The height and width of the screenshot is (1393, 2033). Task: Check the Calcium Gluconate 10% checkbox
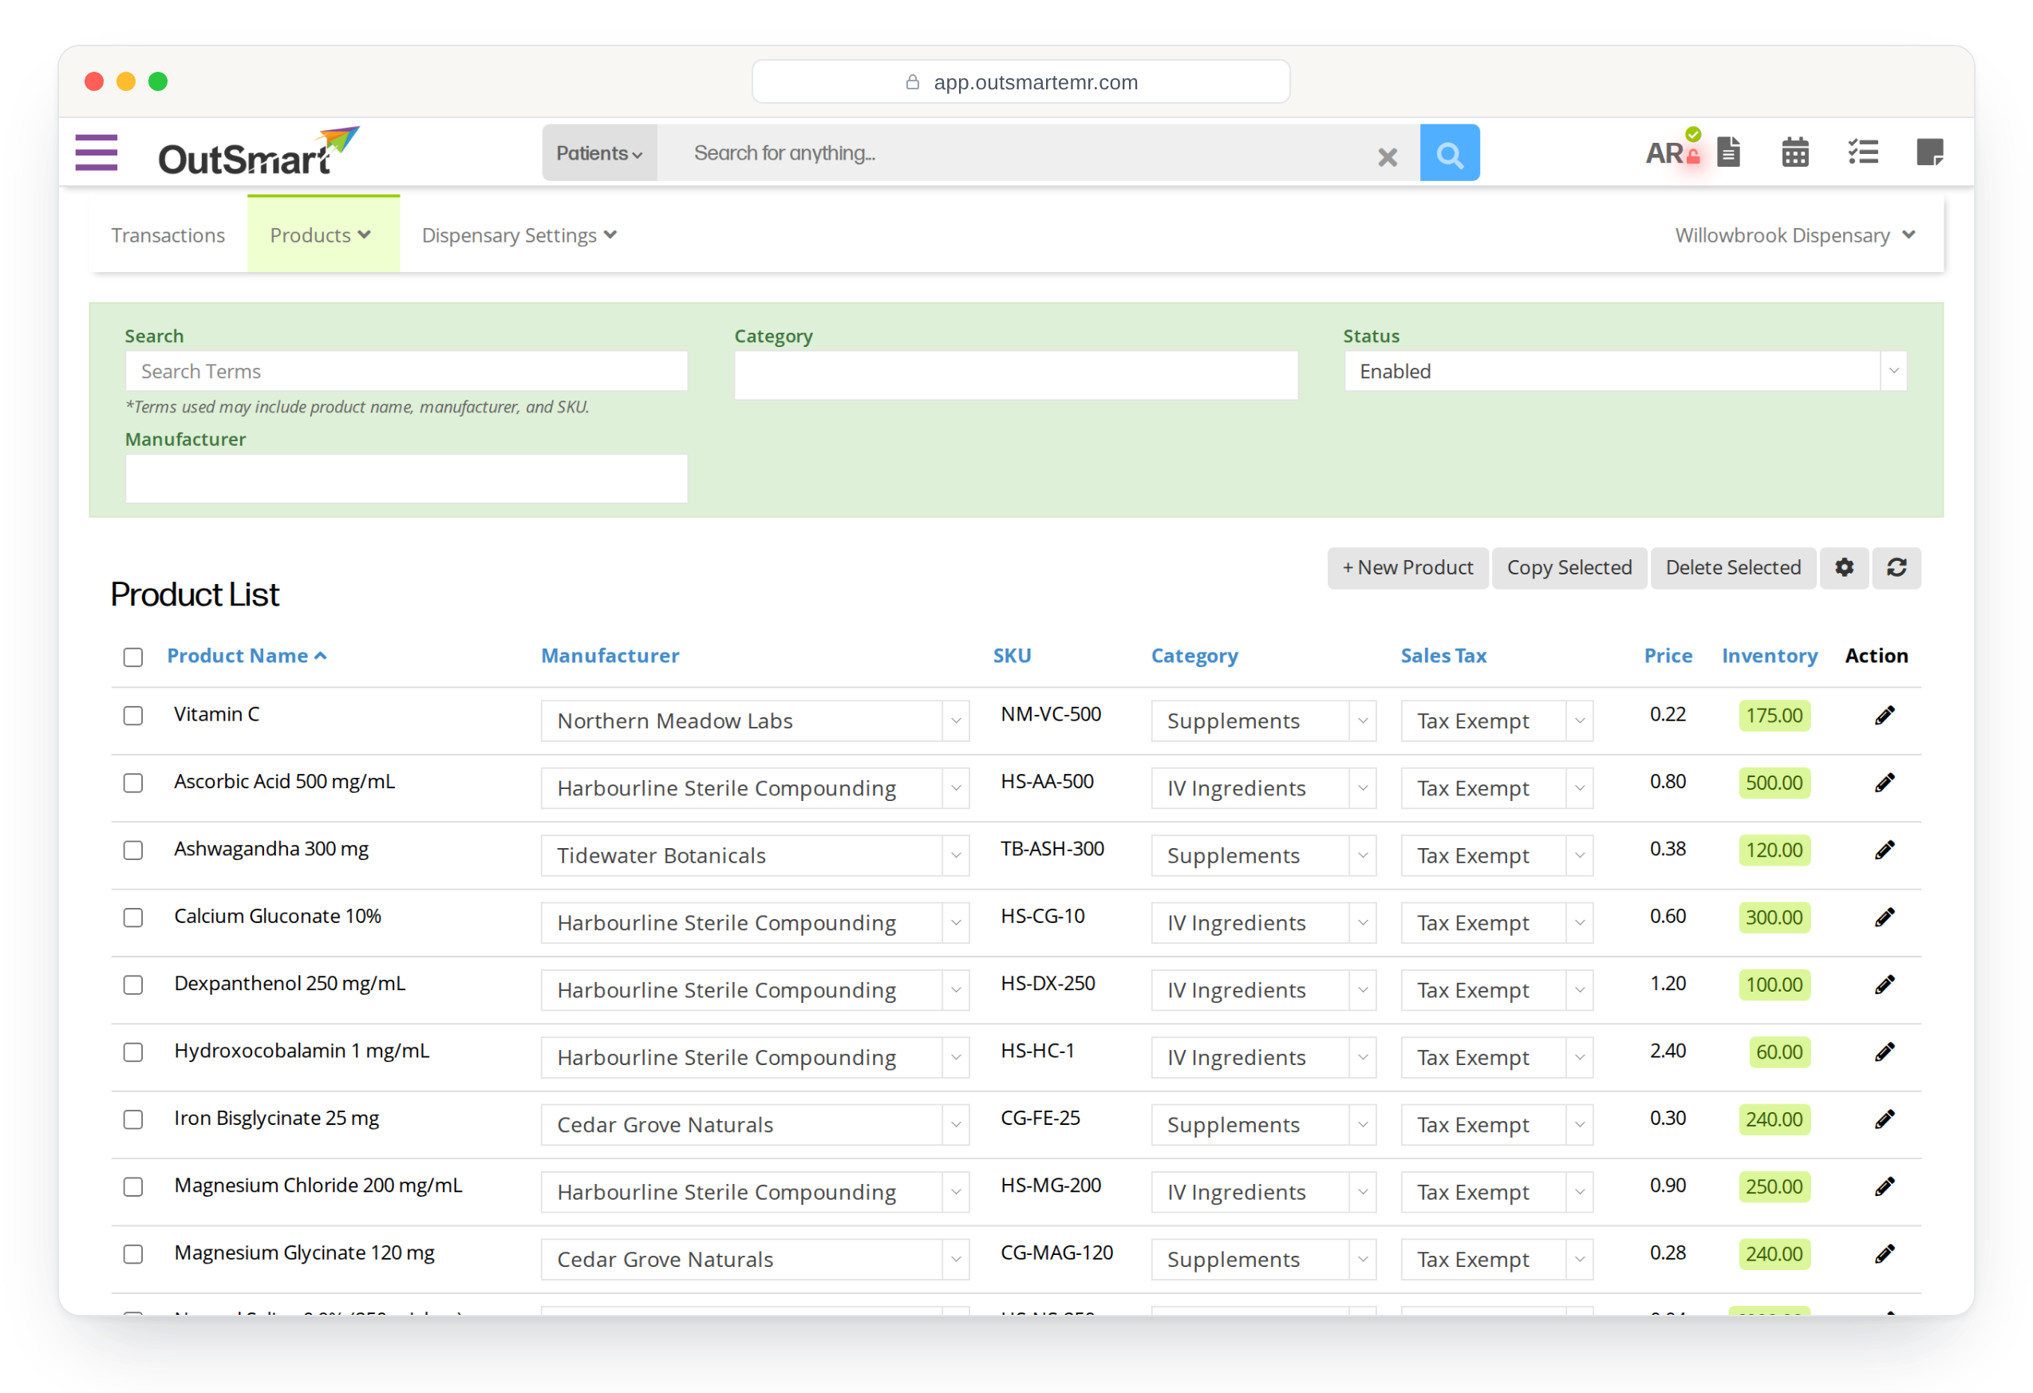(x=133, y=918)
